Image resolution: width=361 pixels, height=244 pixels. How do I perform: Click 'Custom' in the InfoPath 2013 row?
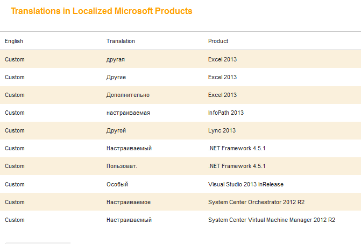point(15,113)
